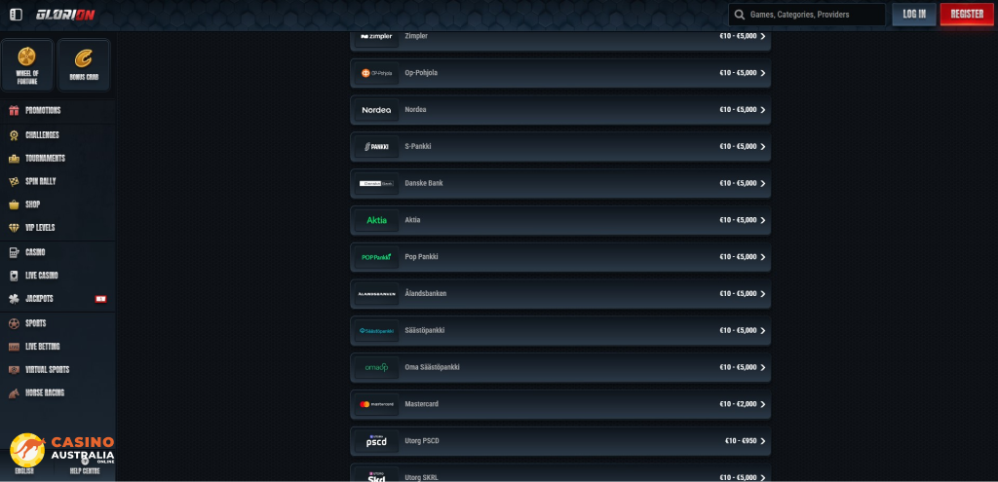
Task: Open the Bonus Crab tile
Action: click(84, 65)
